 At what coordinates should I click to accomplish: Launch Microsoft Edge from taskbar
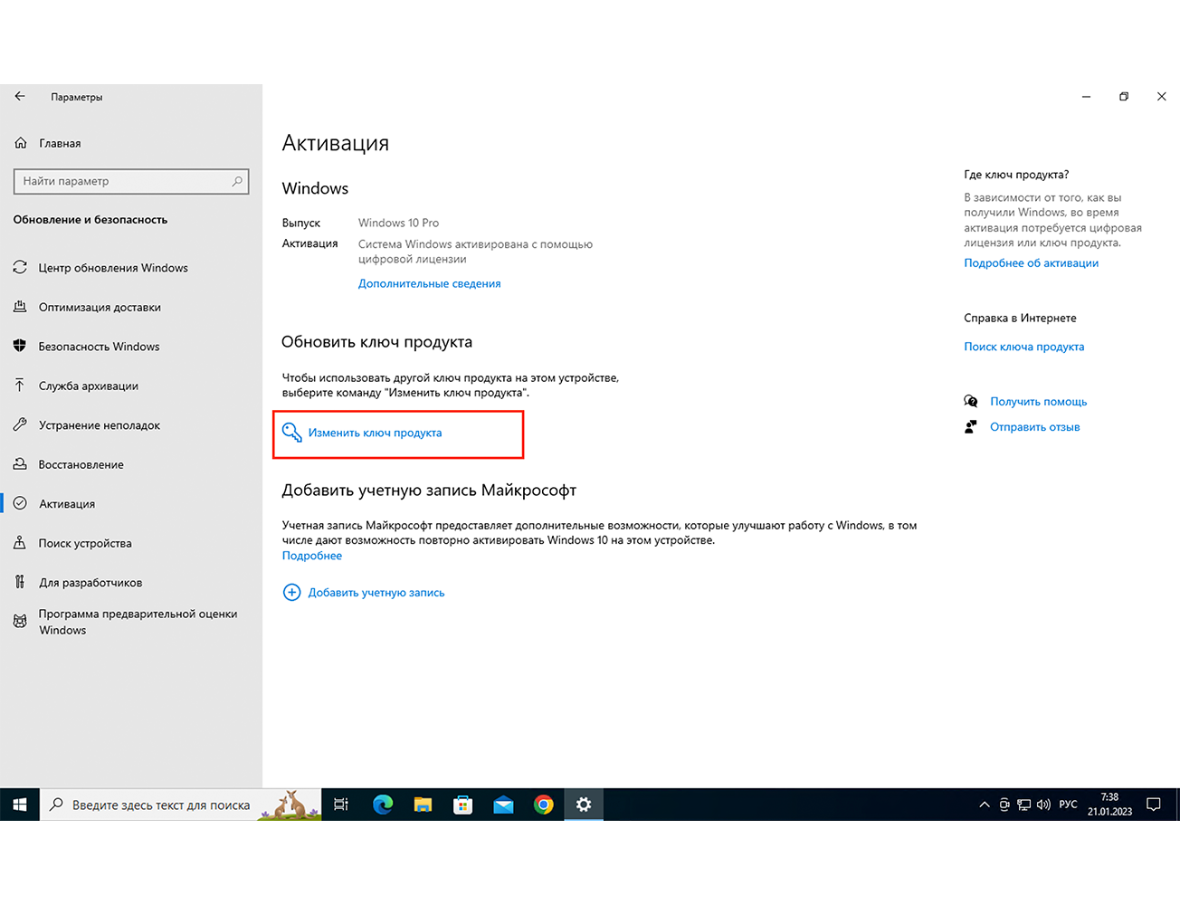coord(383,805)
